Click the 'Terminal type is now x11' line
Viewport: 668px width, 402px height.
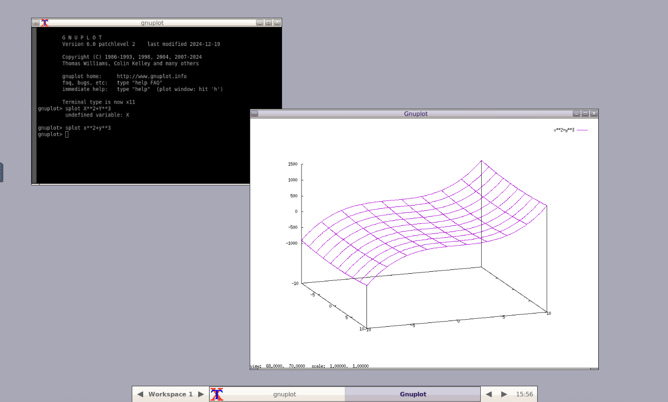pos(99,102)
